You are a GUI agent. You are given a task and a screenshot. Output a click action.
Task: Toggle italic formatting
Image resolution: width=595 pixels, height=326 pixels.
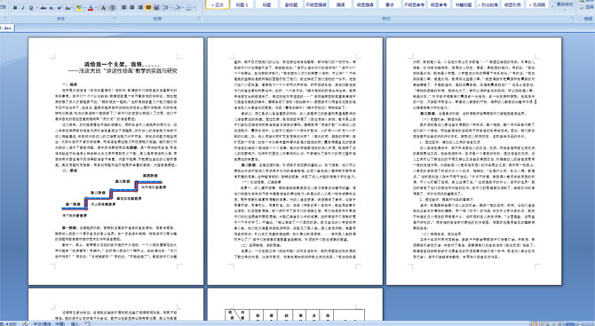click(23, 8)
